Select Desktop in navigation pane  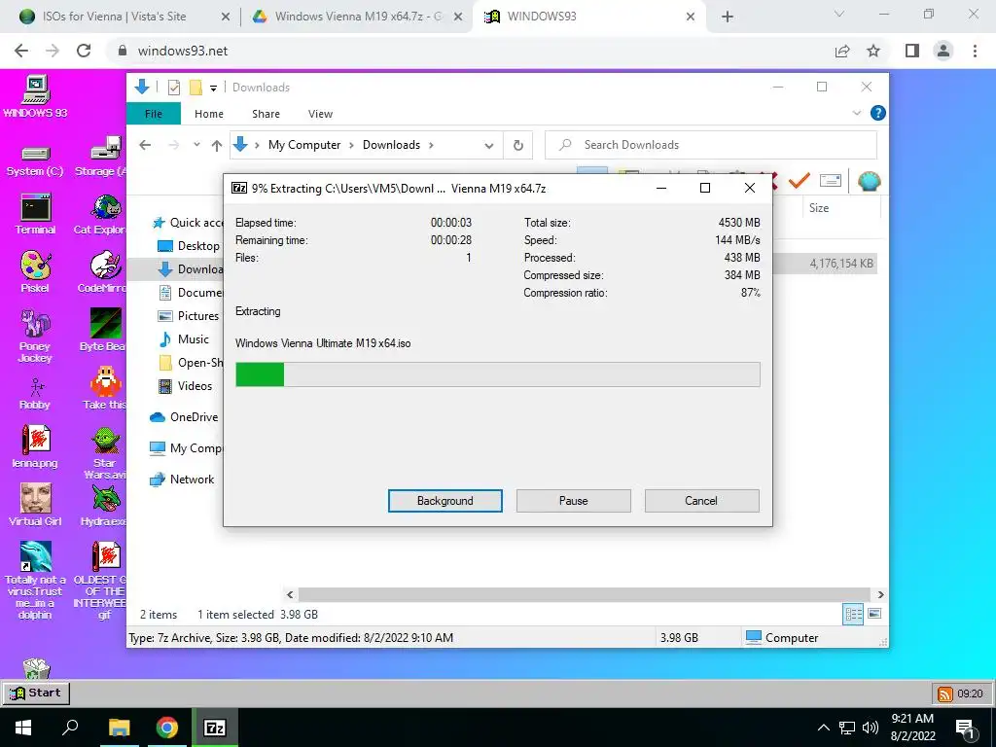188,246
